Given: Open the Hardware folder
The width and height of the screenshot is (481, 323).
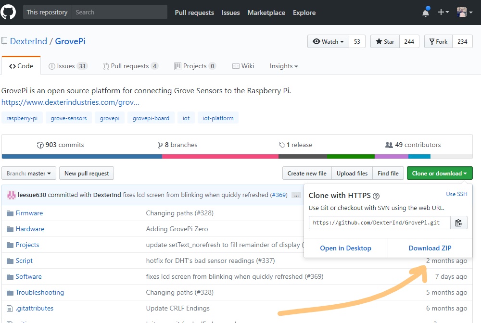Looking at the screenshot, I should (x=30, y=229).
